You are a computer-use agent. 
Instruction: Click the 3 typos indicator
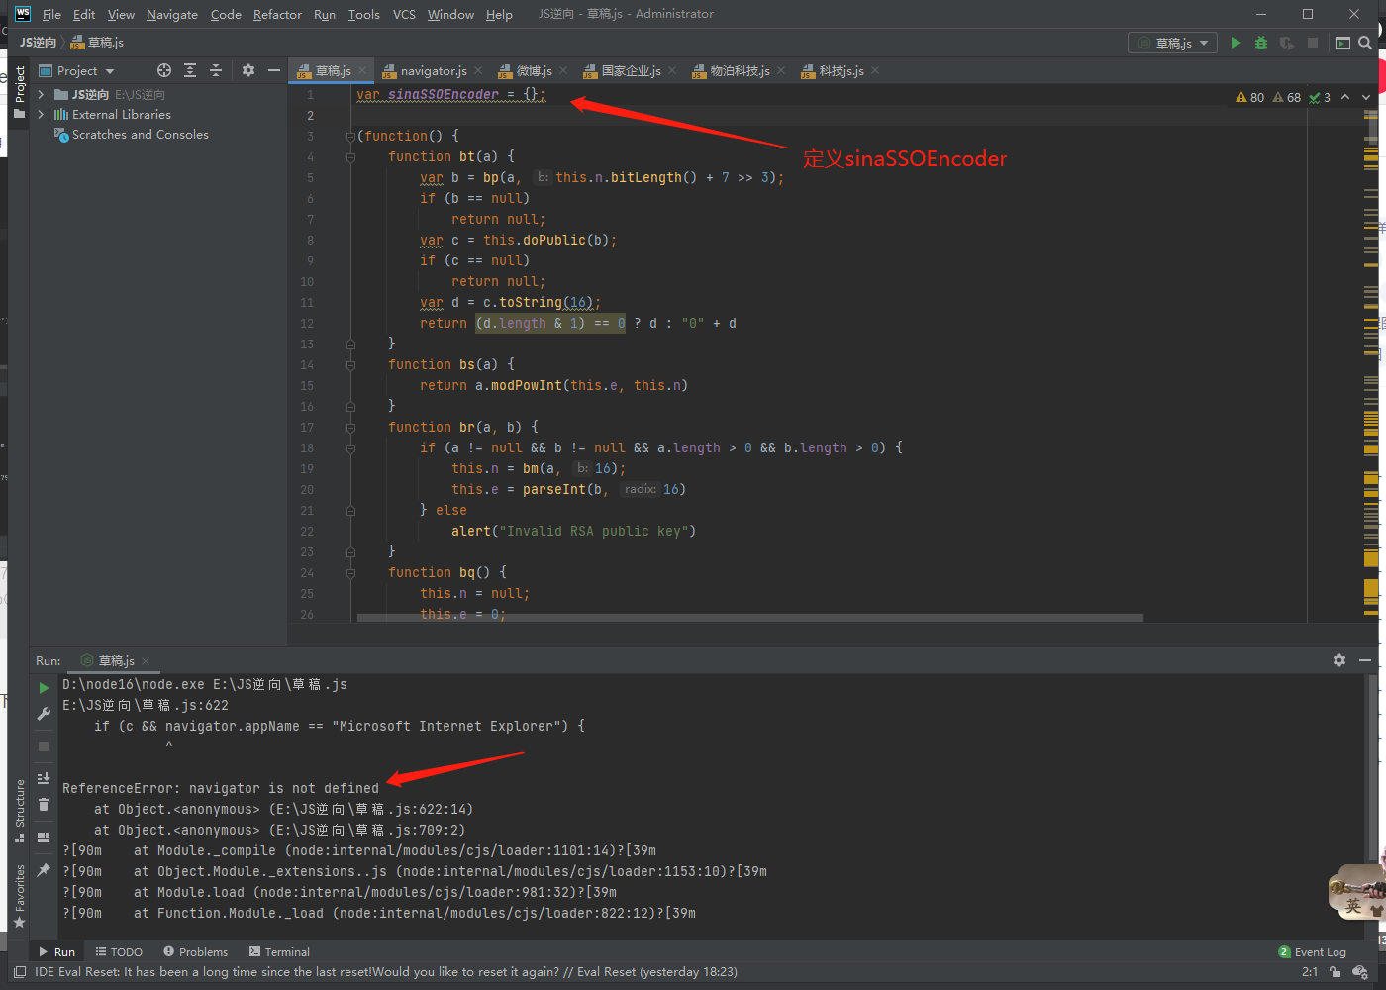[1320, 97]
